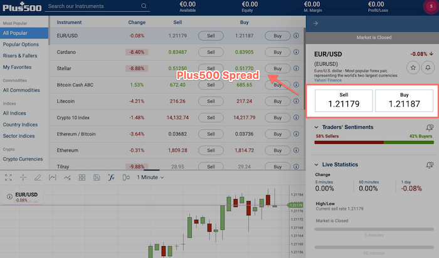Open the Yahoo! Finance link
The height and width of the screenshot is (258, 439).
pos(327,80)
